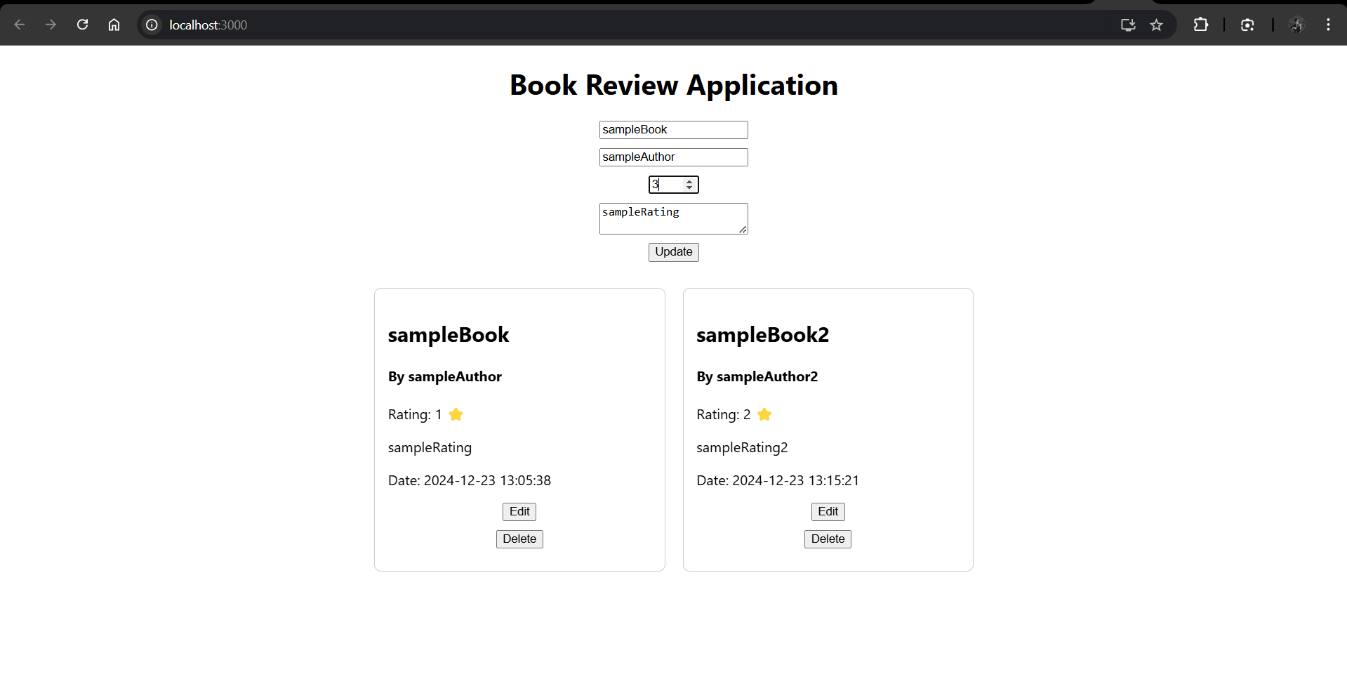Open the Chrome three-dot menu
The image size is (1347, 679).
tap(1328, 25)
